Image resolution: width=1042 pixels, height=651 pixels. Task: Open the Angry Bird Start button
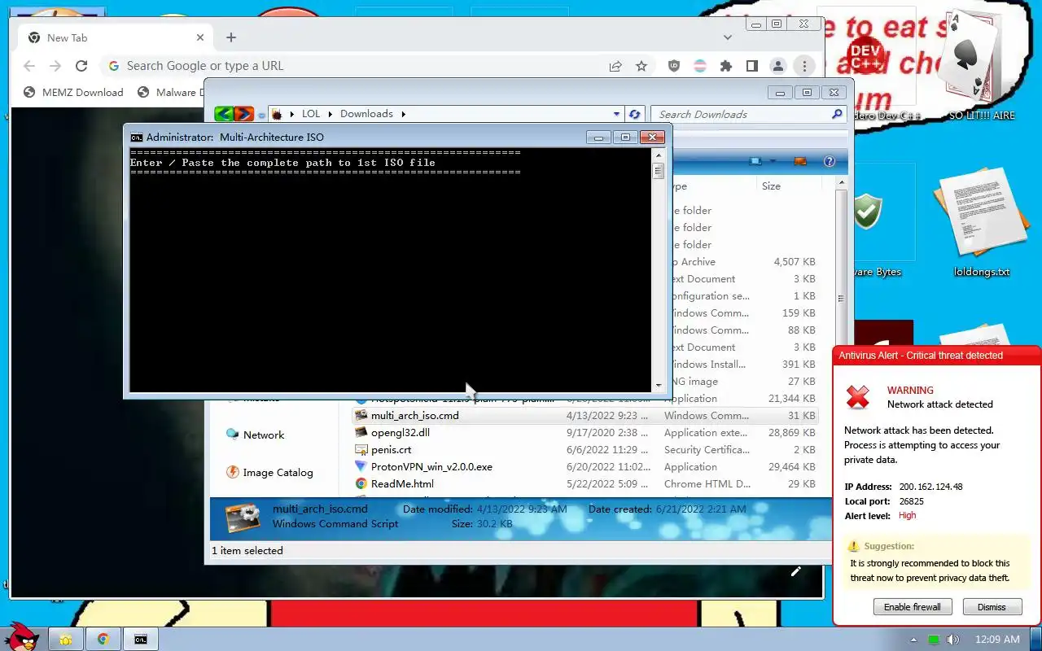22,637
